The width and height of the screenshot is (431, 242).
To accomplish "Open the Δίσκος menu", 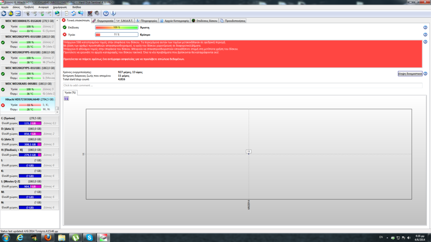I will [x=16, y=7].
